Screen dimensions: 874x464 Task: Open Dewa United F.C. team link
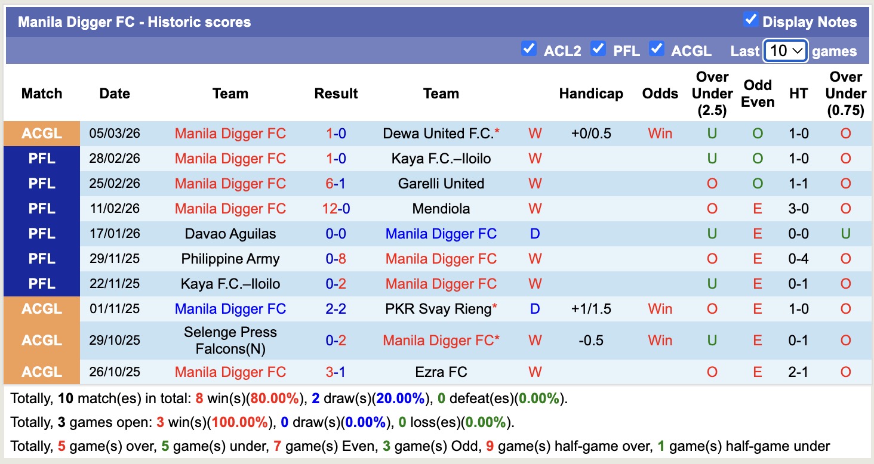[439, 134]
